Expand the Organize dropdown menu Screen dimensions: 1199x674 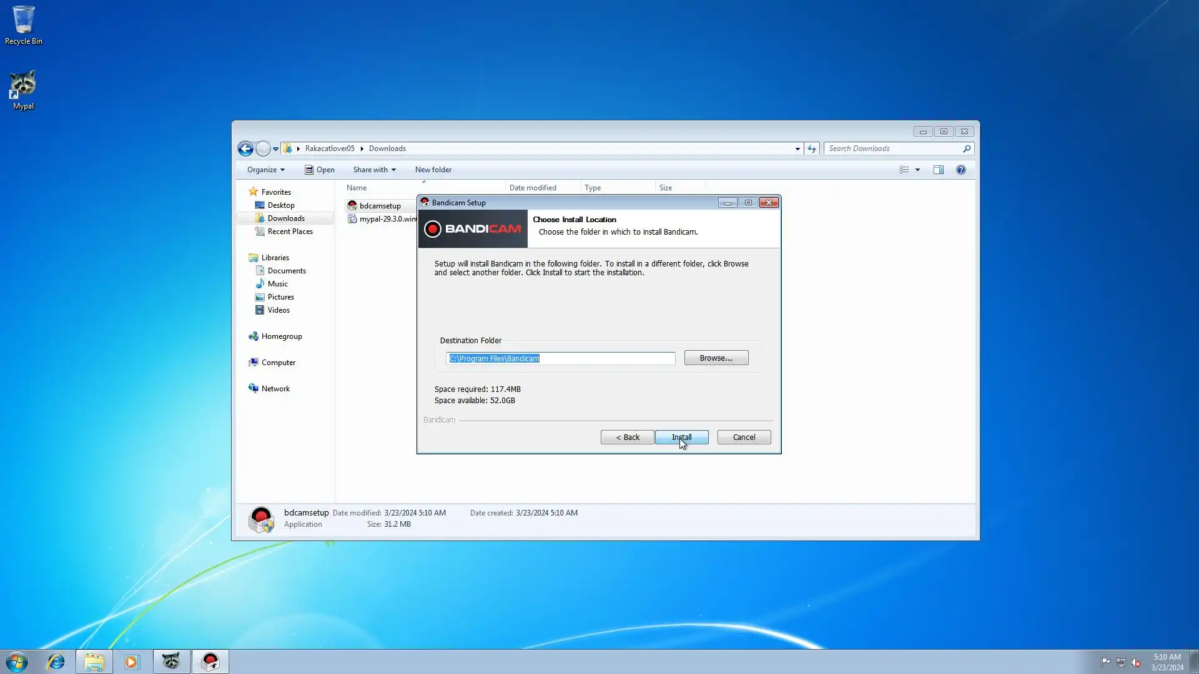pos(265,170)
